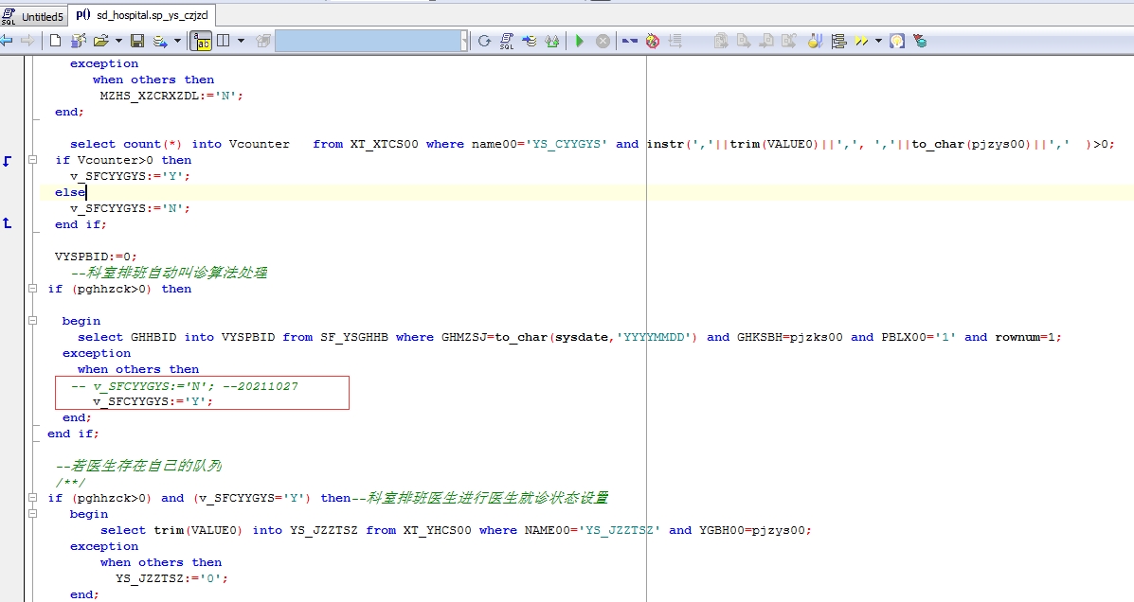Click the blue debug connection icon
The image size is (1134, 602).
[x=630, y=42]
